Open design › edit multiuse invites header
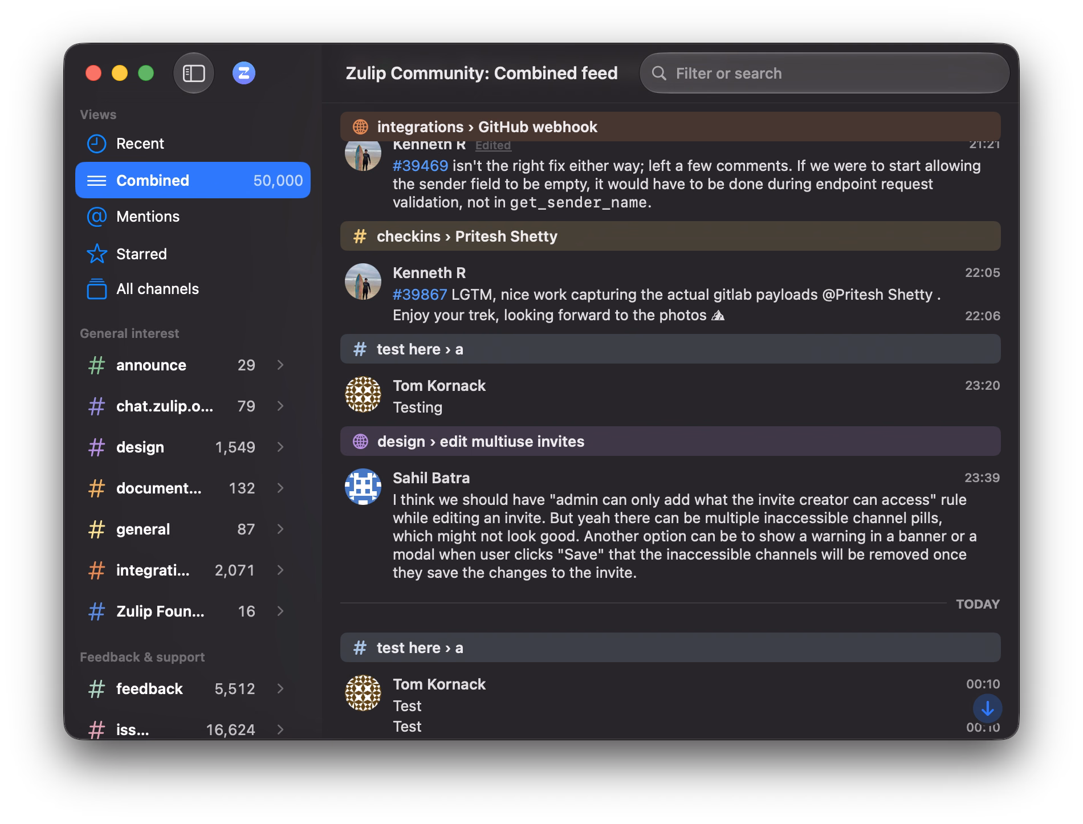 pyautogui.click(x=670, y=441)
